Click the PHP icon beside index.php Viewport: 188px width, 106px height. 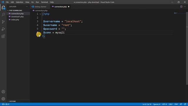coord(10,20)
